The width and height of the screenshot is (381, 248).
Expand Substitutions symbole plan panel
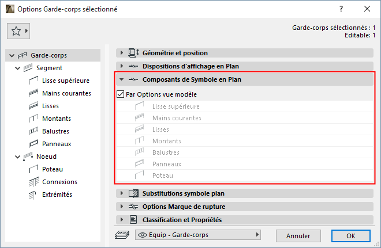pos(122,194)
